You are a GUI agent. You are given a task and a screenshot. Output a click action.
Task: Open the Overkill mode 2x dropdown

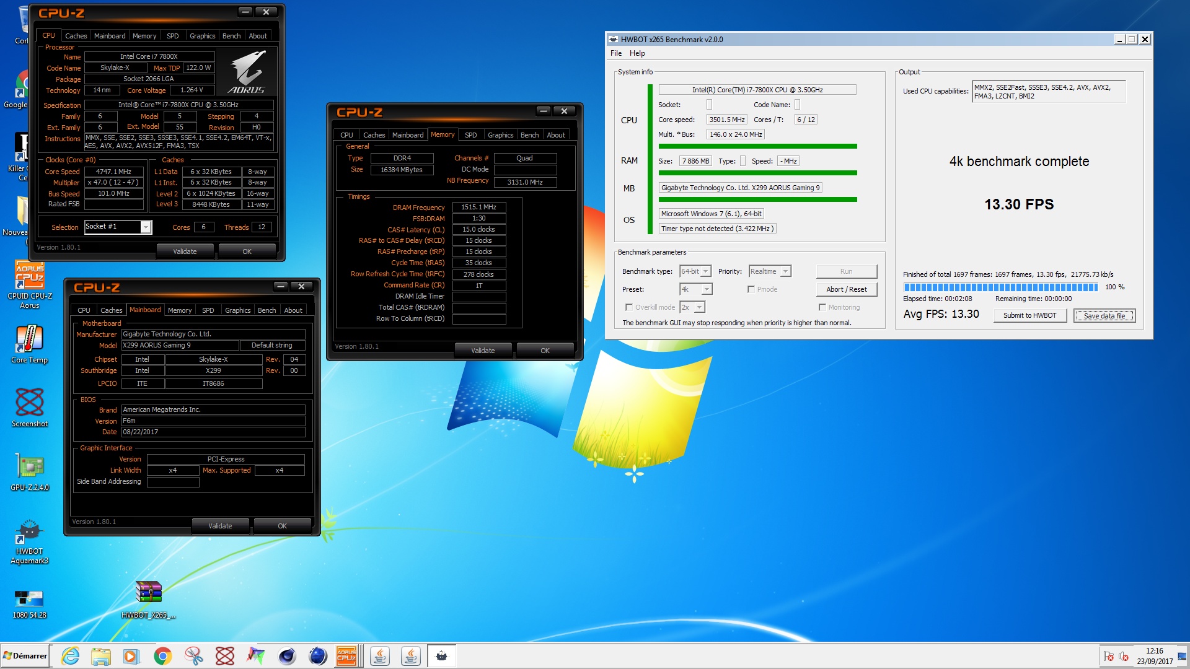[x=692, y=307]
